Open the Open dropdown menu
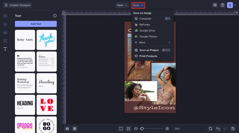This screenshot has height=133, width=239. (x=122, y=5)
